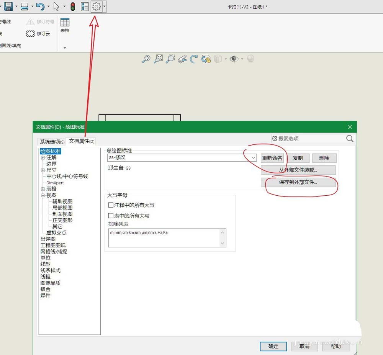Open the GB-修改 standard dropdown
The width and height of the screenshot is (383, 355).
pos(253,158)
